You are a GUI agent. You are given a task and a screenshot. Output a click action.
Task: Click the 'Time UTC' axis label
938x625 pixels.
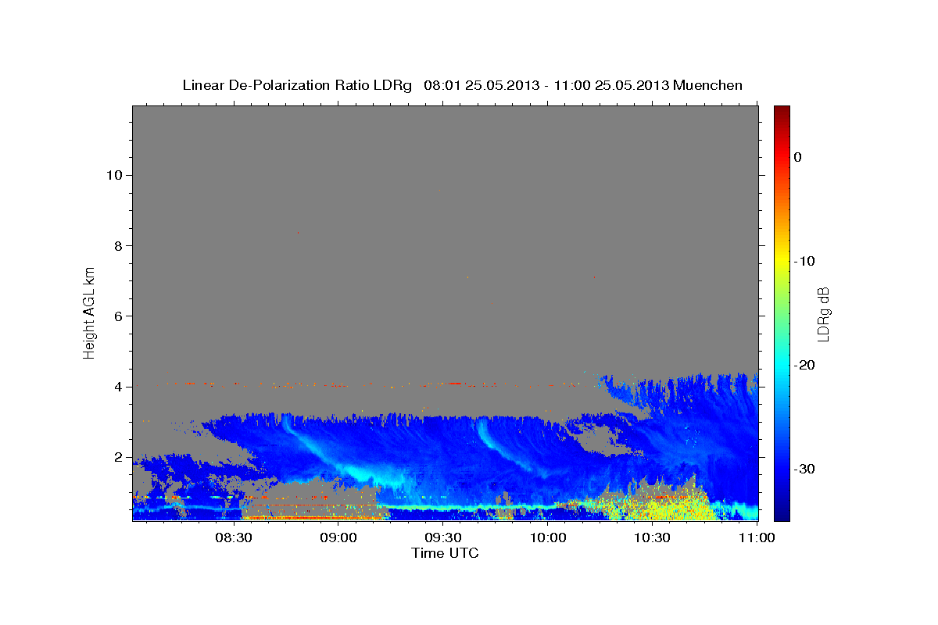(x=445, y=553)
